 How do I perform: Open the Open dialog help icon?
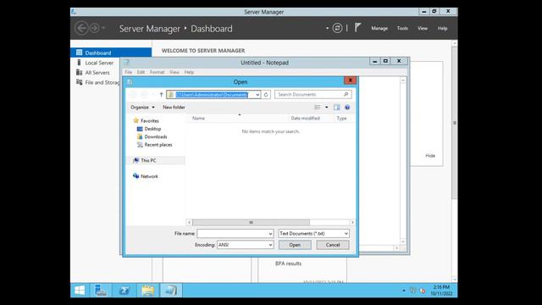coord(347,108)
